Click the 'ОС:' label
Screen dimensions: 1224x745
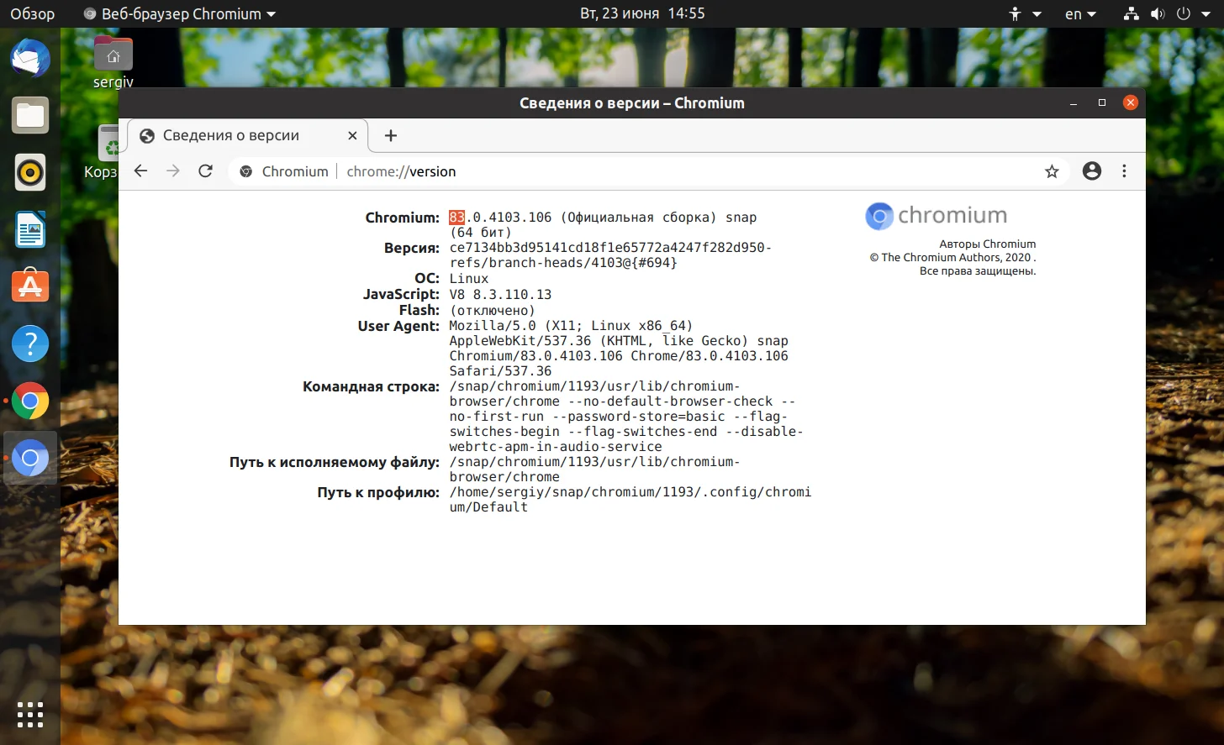pos(427,279)
